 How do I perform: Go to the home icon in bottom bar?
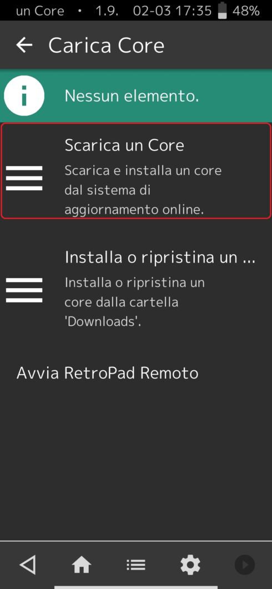tap(82, 565)
